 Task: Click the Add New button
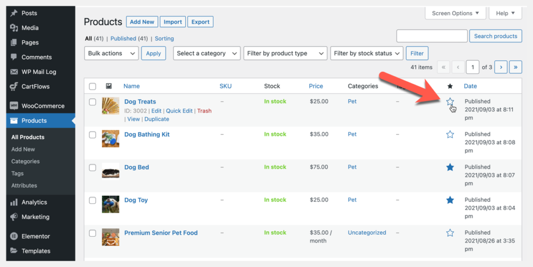pyautogui.click(x=142, y=22)
